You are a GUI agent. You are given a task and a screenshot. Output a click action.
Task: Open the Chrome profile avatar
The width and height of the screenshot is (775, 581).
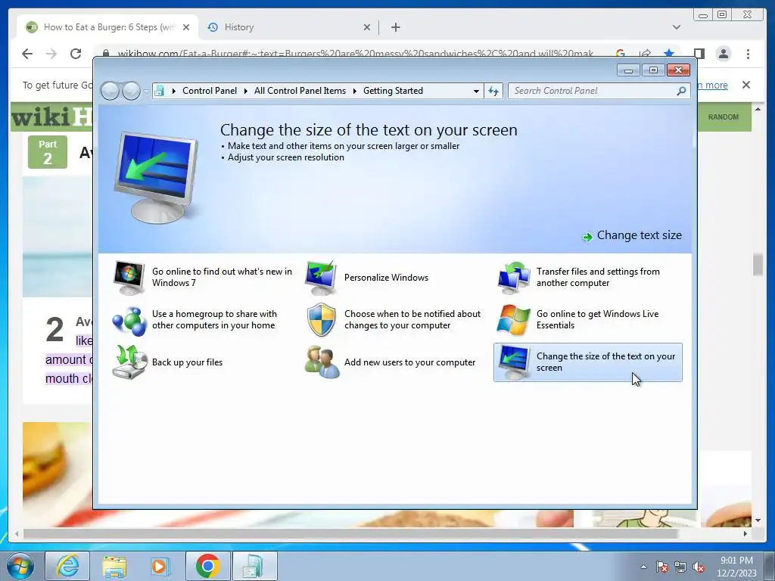[x=723, y=54]
